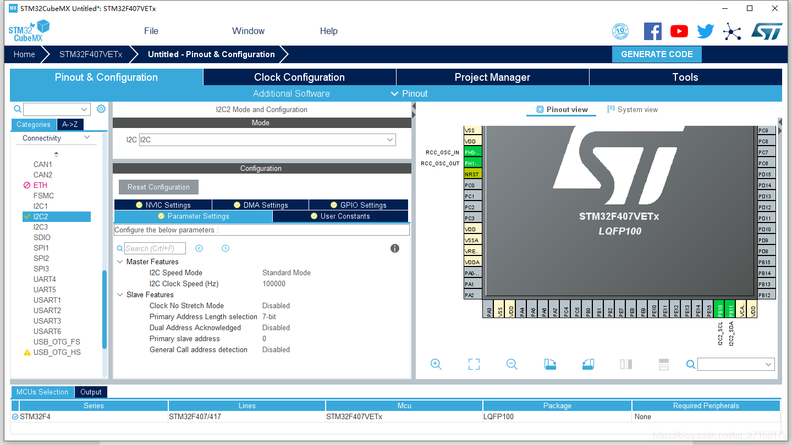Open the Output tab
792x445 pixels.
coord(91,392)
